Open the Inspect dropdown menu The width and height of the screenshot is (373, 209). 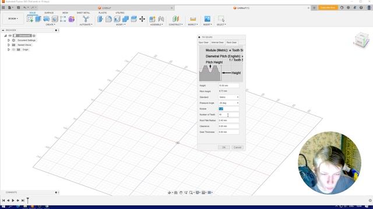[193, 24]
